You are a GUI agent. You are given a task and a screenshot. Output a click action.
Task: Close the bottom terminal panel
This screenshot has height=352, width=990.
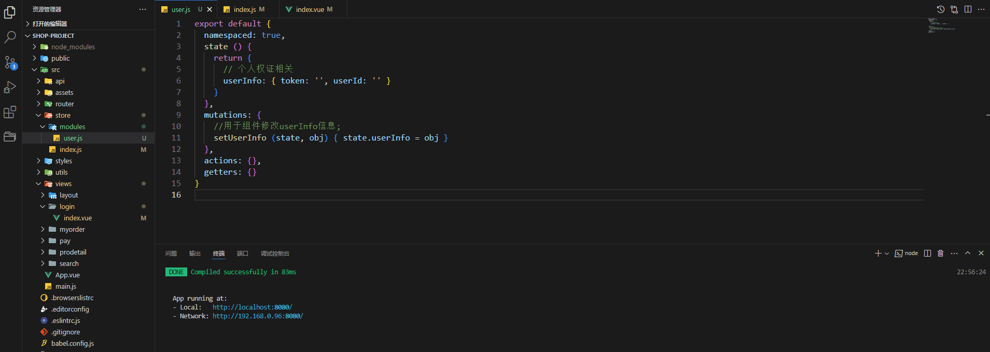point(981,253)
